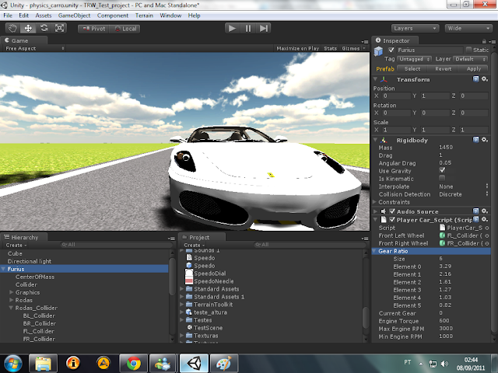Toggle Maximize on Play
This screenshot has height=373, width=498.
tap(297, 48)
